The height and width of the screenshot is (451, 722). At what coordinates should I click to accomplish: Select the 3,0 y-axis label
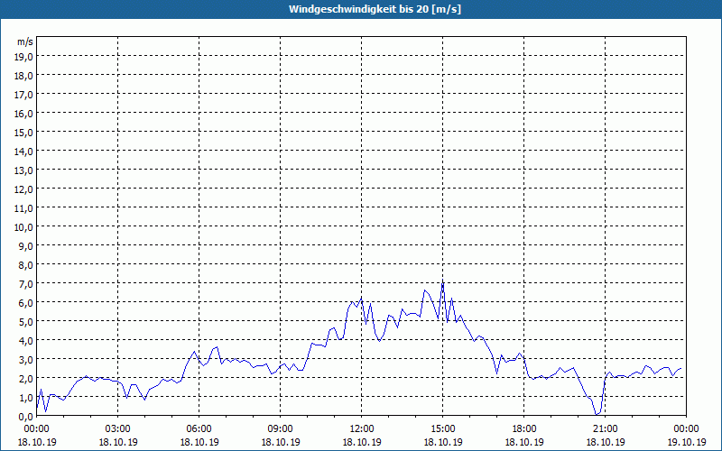point(27,359)
